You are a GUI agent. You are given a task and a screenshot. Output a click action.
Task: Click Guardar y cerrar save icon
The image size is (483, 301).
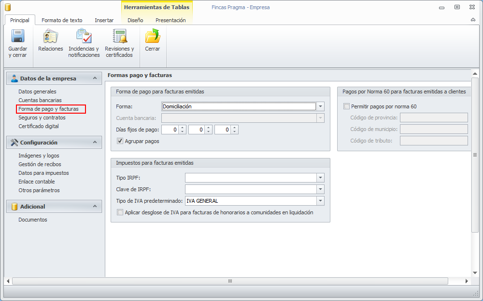pos(18,36)
